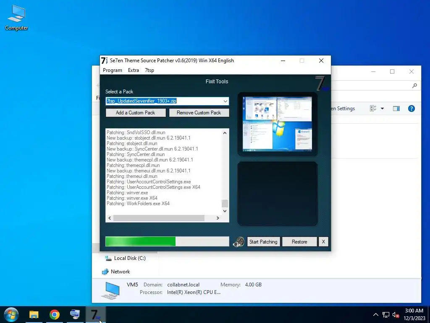Open the Computer desktop icon
Screen dimensions: 430x323
[16, 17]
